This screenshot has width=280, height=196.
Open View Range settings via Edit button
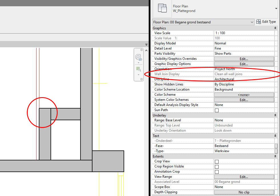coord(244,176)
